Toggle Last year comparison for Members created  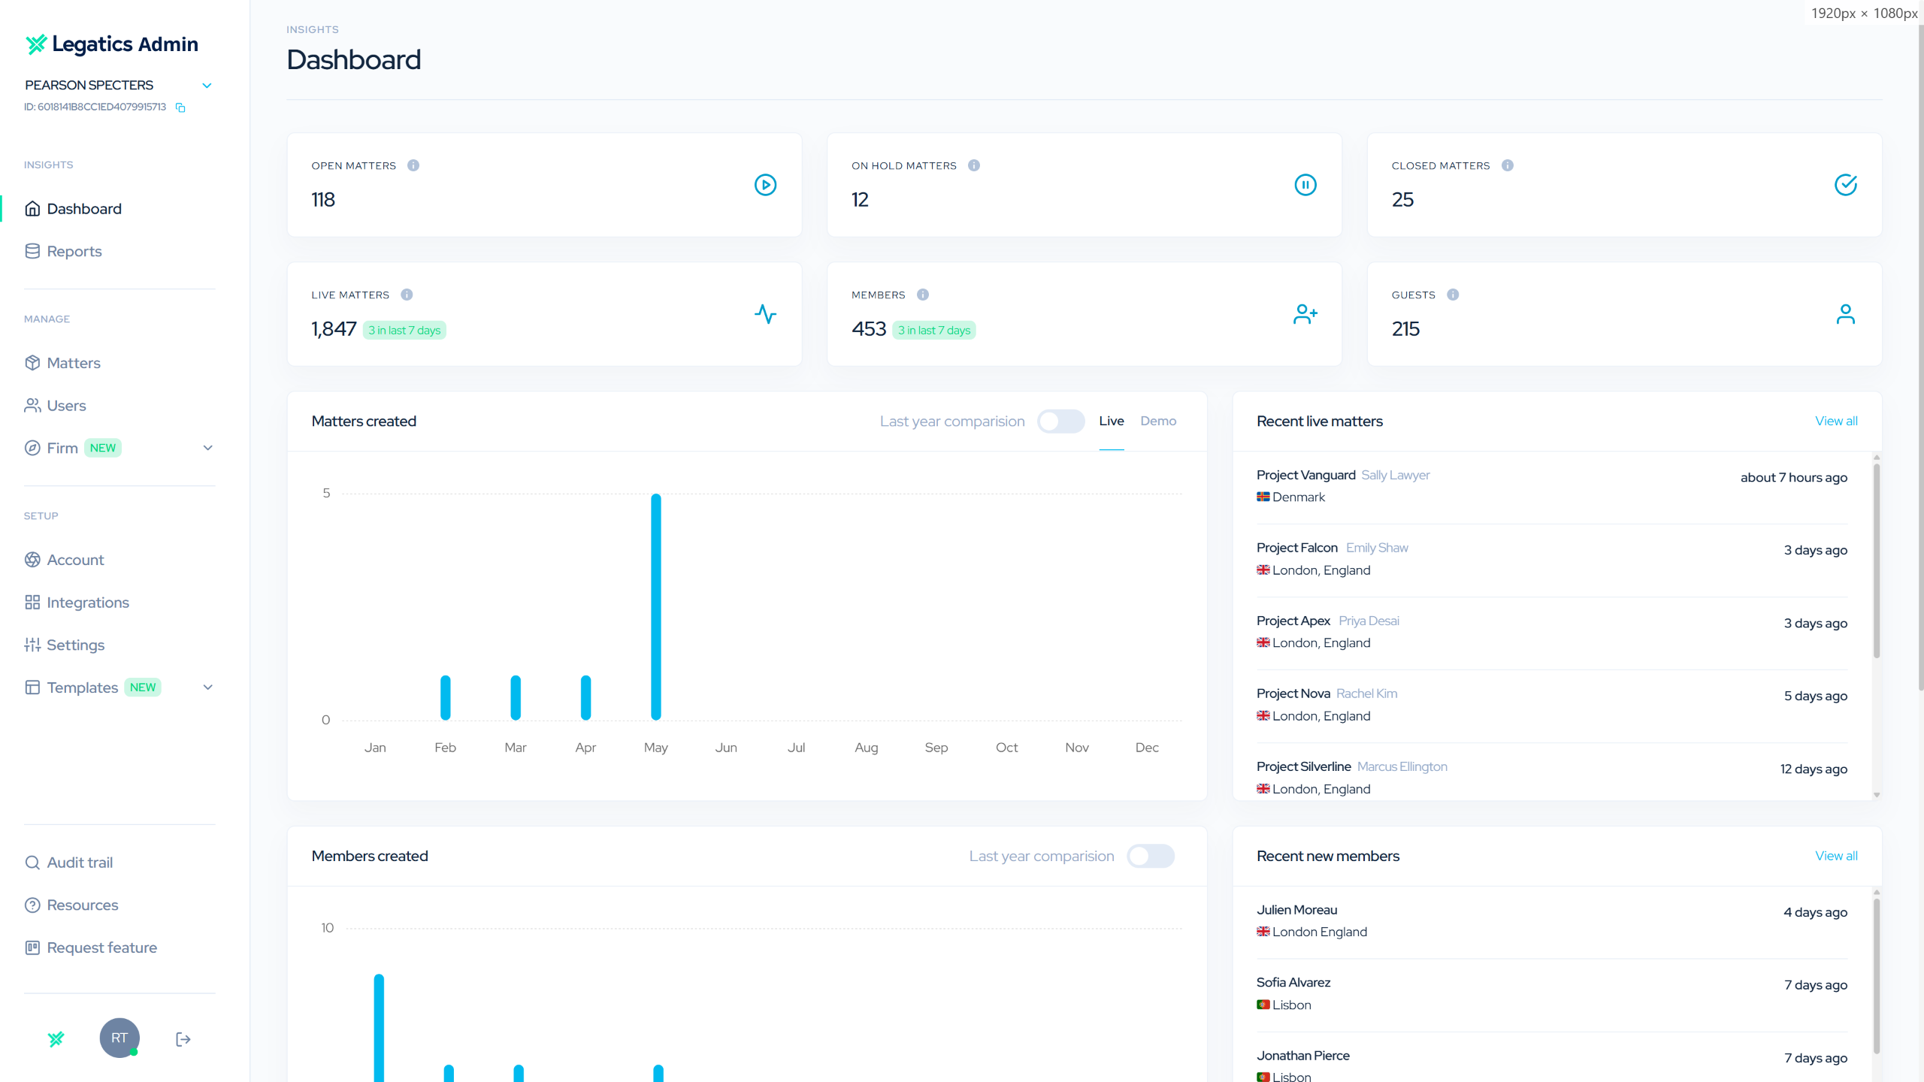tap(1150, 856)
